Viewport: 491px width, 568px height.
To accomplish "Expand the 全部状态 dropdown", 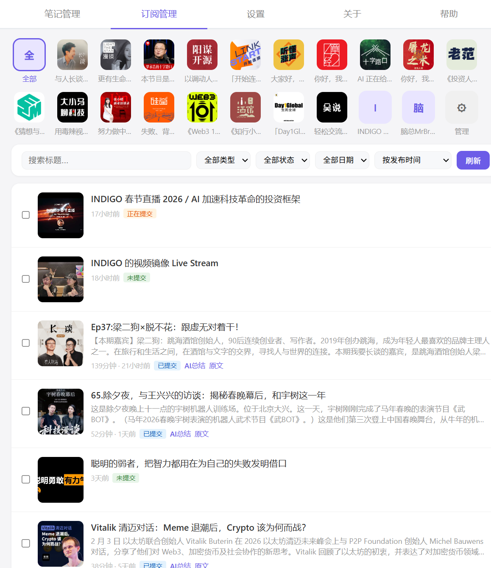I will [282, 160].
